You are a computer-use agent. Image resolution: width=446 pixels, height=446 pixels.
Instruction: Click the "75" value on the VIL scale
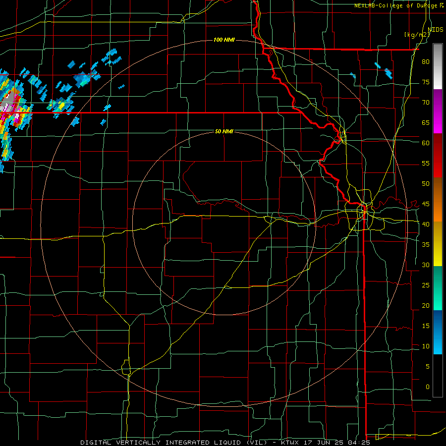[426, 82]
